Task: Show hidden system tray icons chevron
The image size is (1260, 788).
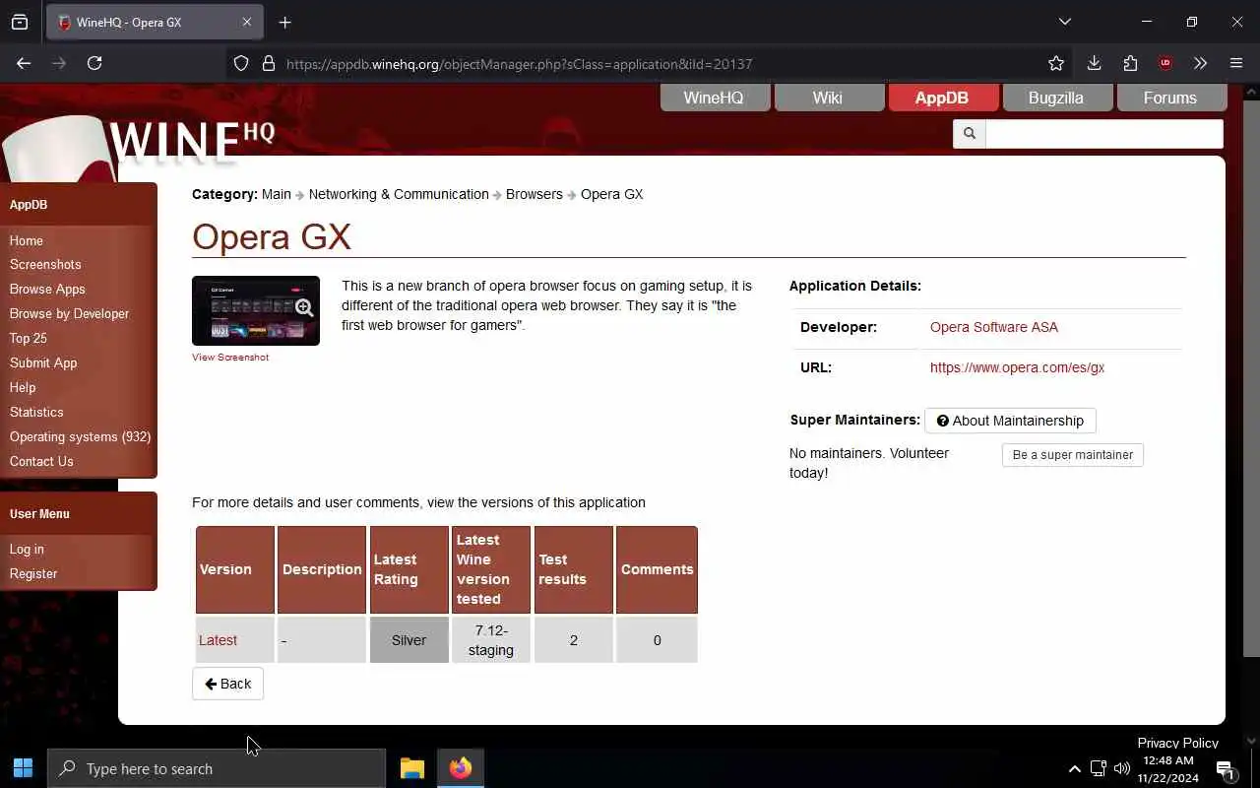Action: 1074,768
